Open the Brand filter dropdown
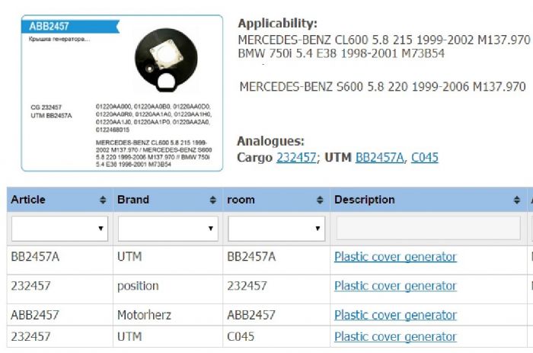Screen dimensions: 533x353 coord(168,229)
